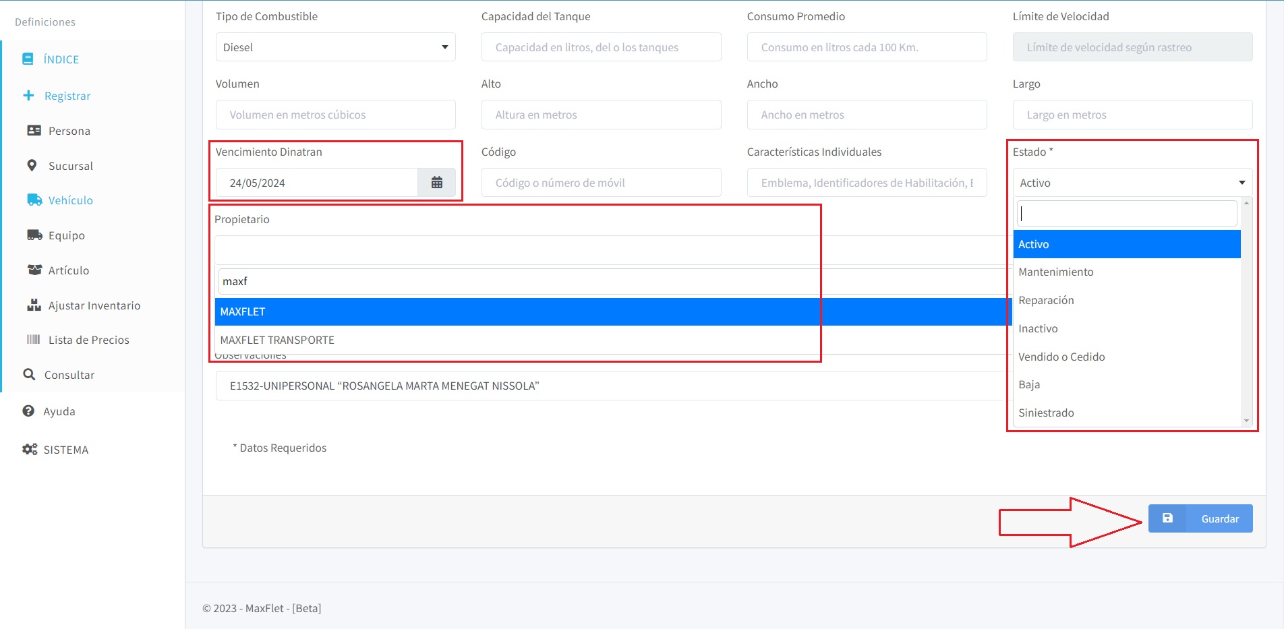Select Vendido o Cedido status option
The image size is (1284, 629).
click(x=1061, y=357)
